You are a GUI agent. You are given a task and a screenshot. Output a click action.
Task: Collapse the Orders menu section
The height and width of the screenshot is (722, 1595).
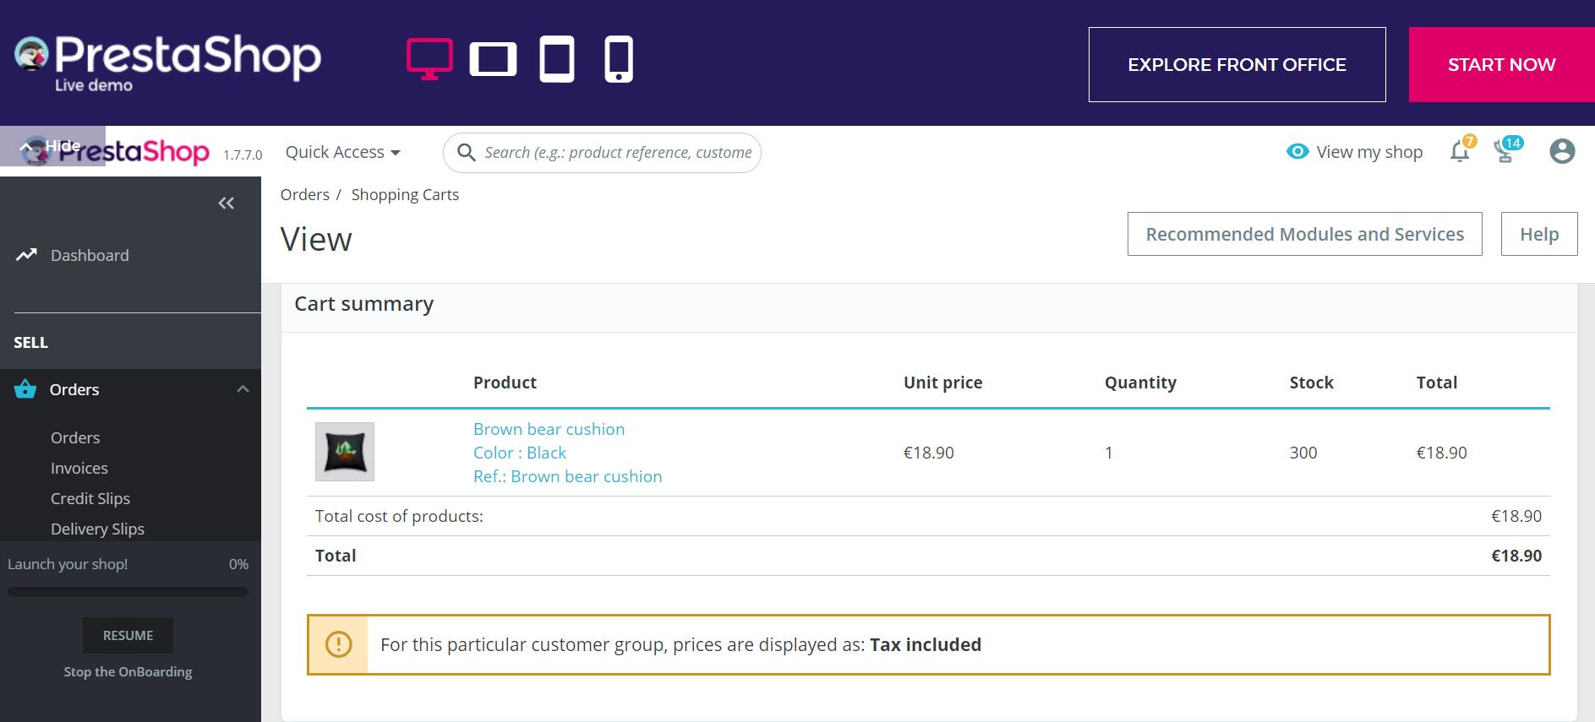243,389
